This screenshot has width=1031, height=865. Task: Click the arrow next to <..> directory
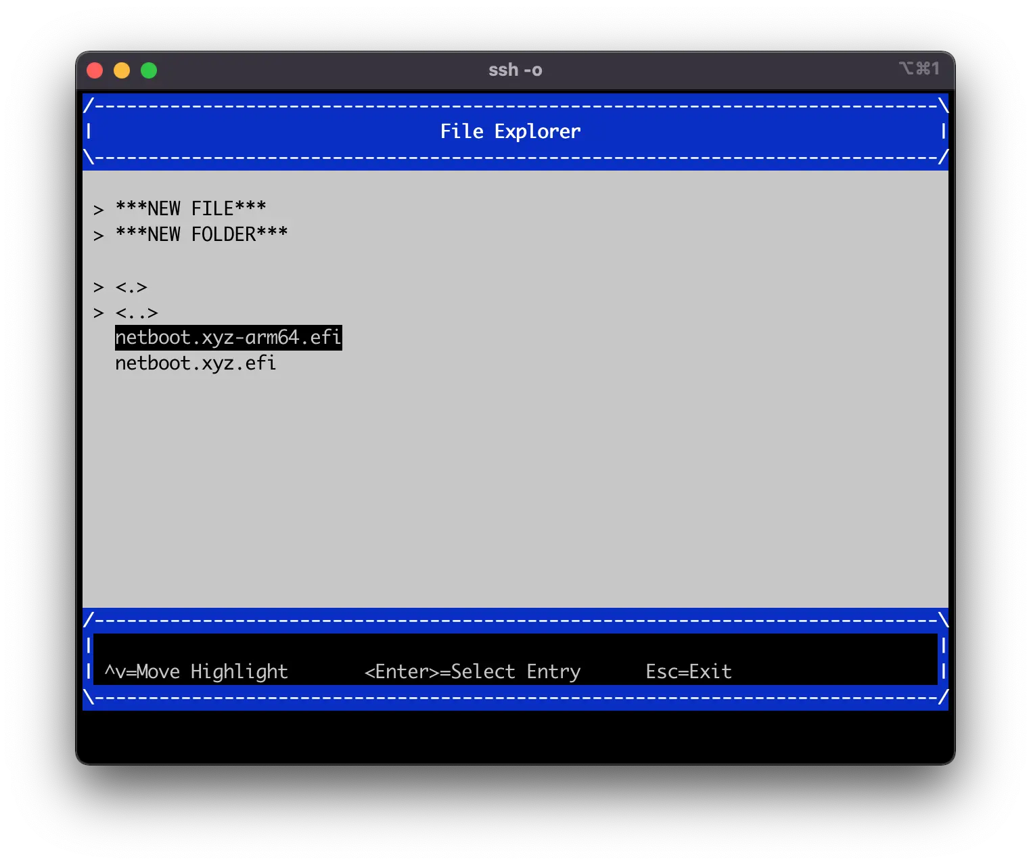click(x=99, y=313)
